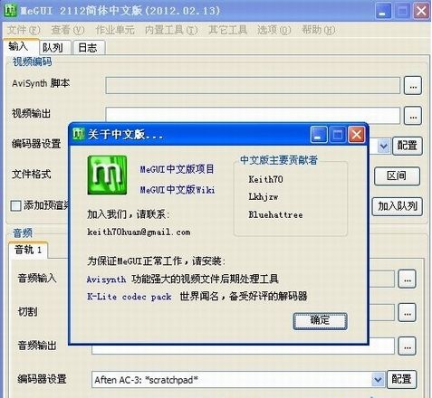Click the contributor name Bluehattree
Viewport: 432px width, 398px height.
pyautogui.click(x=275, y=214)
